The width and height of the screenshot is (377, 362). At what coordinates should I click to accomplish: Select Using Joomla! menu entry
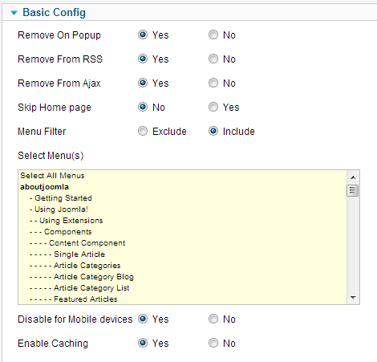(x=182, y=209)
